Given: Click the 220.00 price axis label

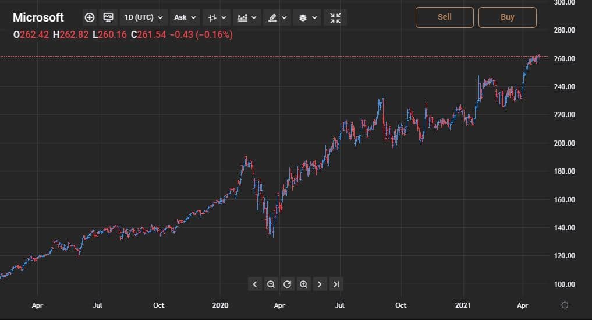Looking at the screenshot, I should click(x=565, y=115).
